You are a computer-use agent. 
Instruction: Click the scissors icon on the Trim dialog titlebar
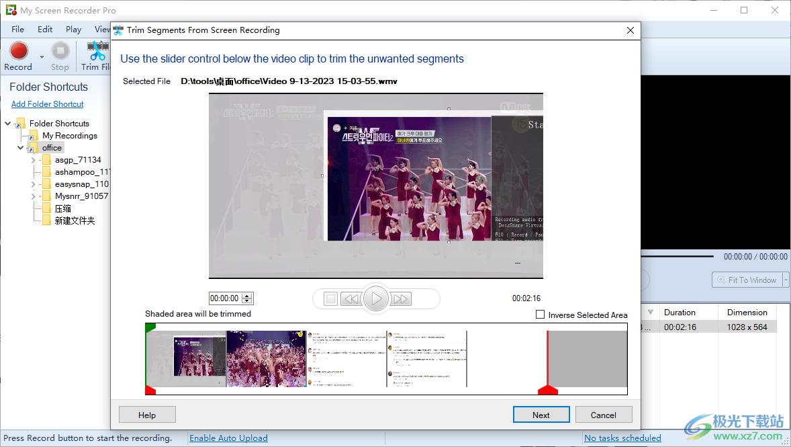pos(118,30)
